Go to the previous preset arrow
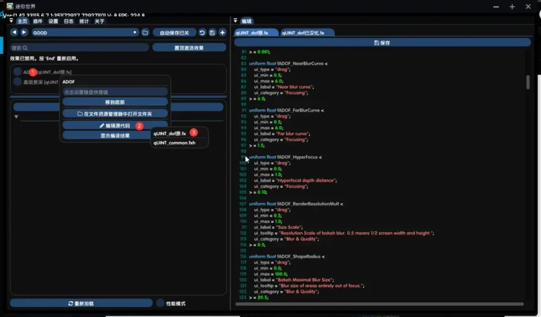Screen dimensions: 541x317 (14, 33)
